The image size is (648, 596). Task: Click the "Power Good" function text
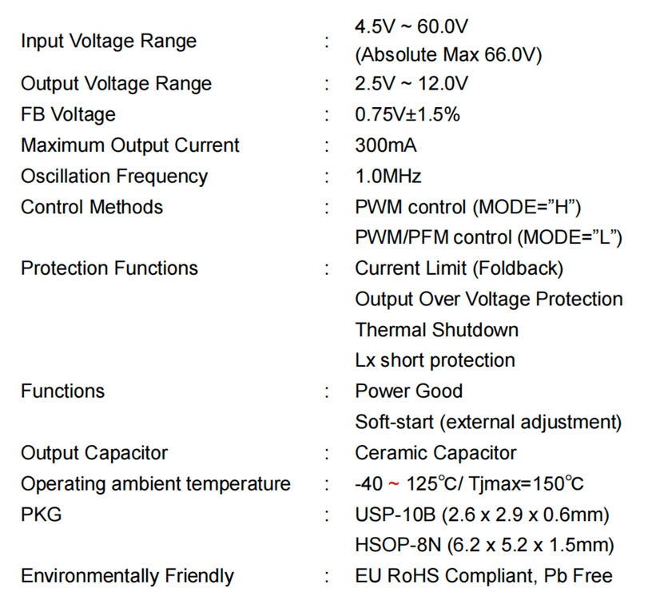(409, 391)
